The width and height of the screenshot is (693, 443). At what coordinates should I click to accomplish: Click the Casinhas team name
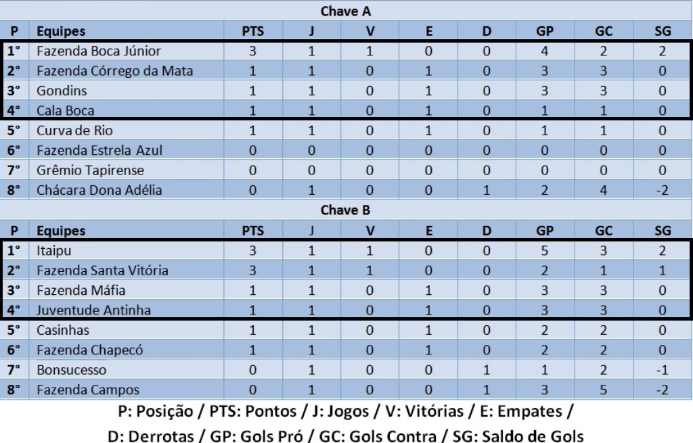[63, 330]
